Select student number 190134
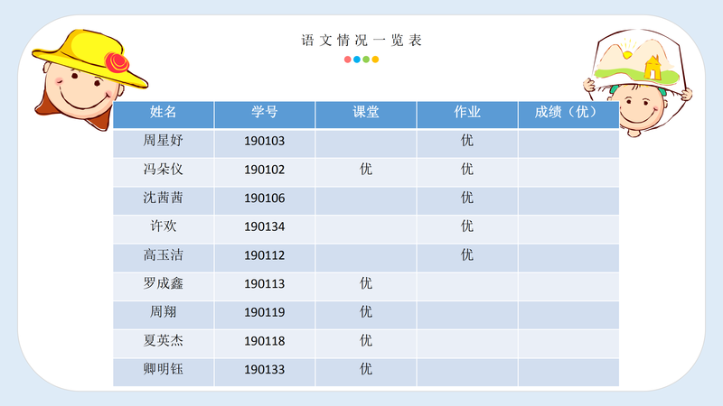 [x=265, y=226]
